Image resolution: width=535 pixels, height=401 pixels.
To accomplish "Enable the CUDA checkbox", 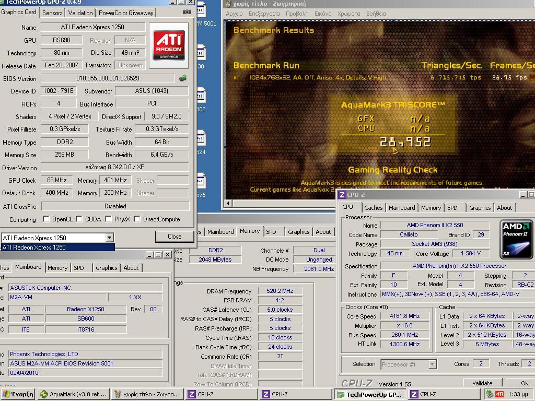I will point(79,219).
